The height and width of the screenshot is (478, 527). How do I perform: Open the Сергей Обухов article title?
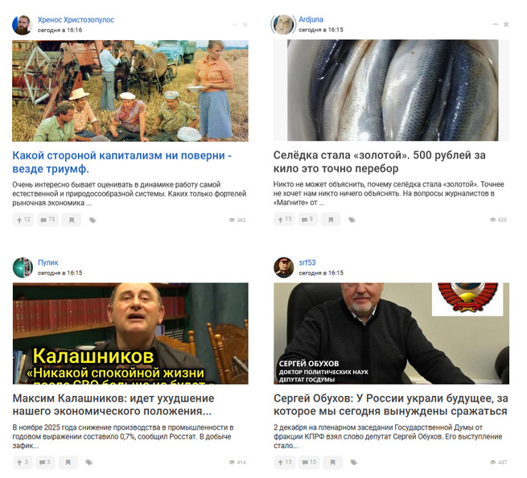[x=390, y=405]
